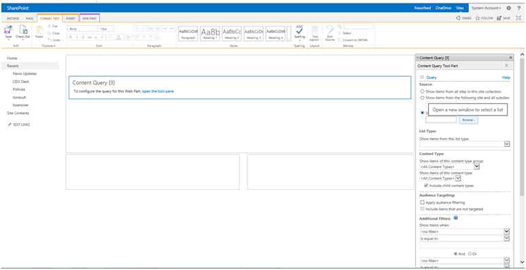Click the Check Out icon
The image size is (526, 270).
point(23,29)
